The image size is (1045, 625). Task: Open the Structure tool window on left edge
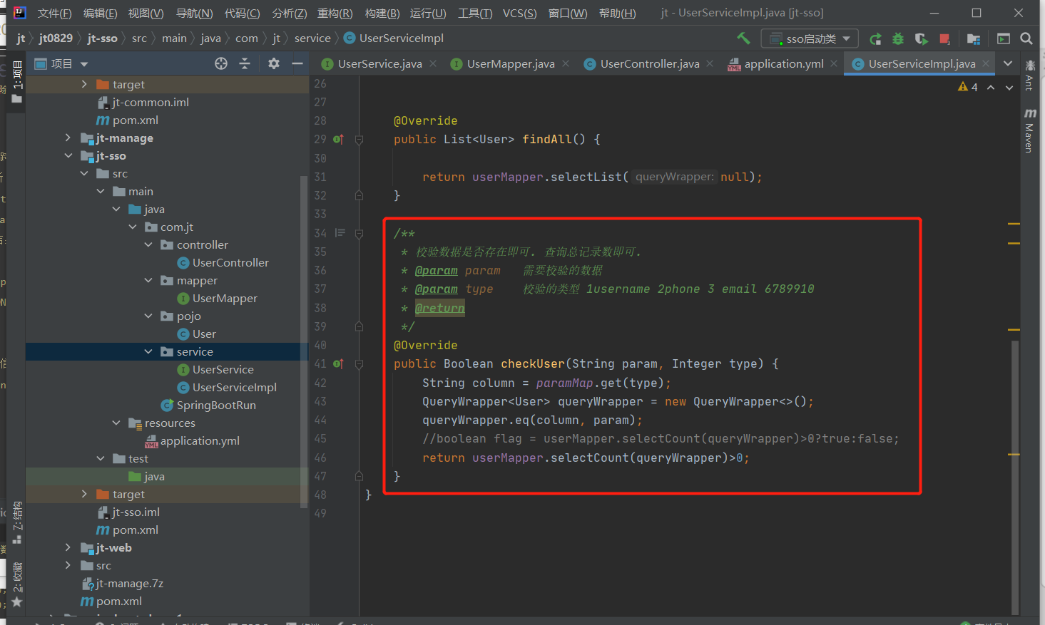tap(17, 523)
